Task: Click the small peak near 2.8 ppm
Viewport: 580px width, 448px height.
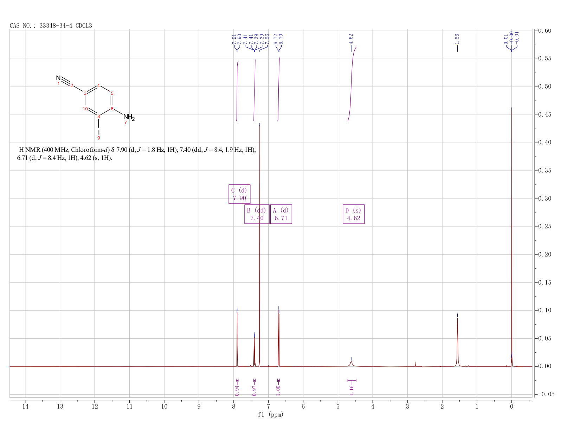Action: click(415, 364)
